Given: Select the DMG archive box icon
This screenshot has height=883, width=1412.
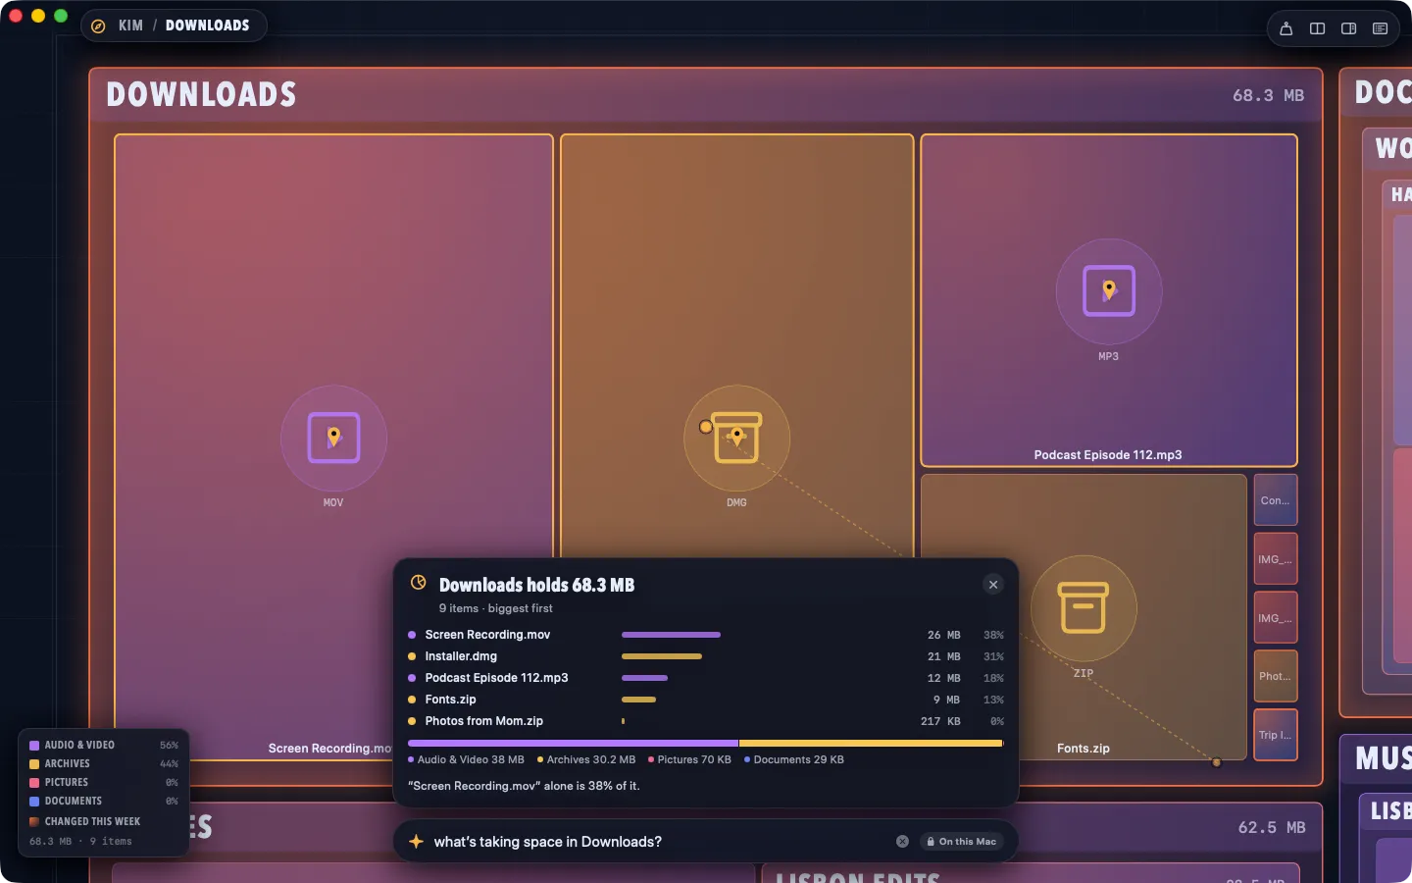Looking at the screenshot, I should pyautogui.click(x=737, y=438).
